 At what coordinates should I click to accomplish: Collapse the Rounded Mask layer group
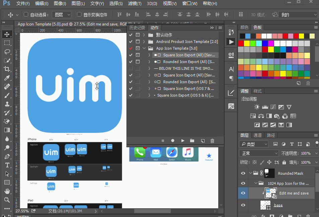pos(250,173)
